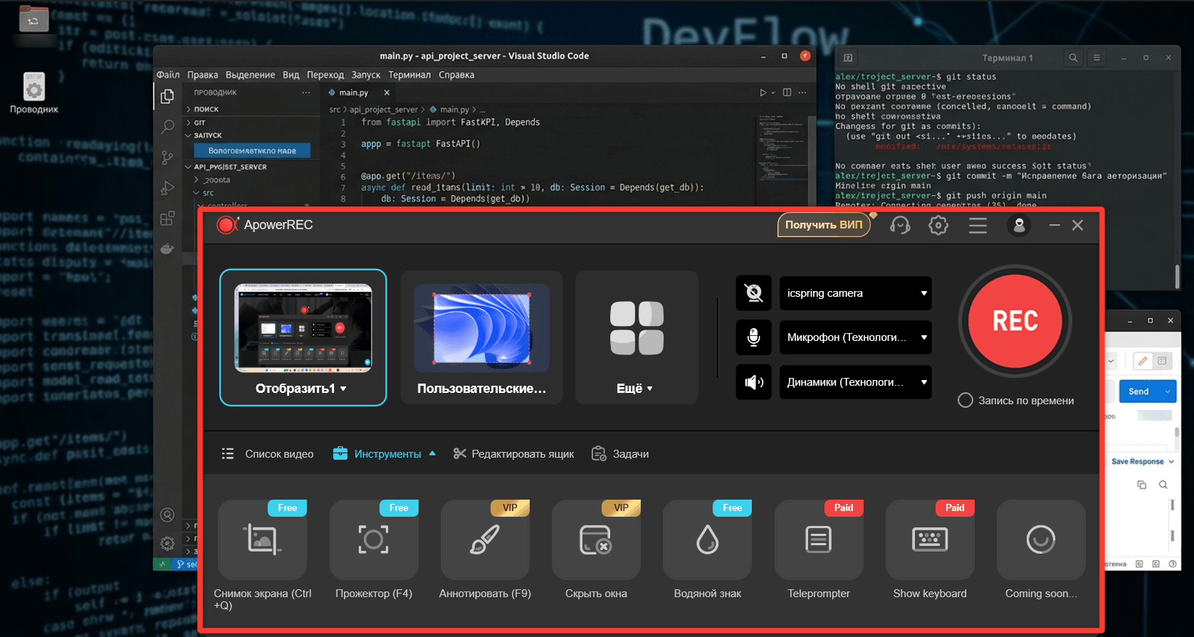Image resolution: width=1194 pixels, height=637 pixels.
Task: Click the terminal window scrollbar
Action: [x=1176, y=277]
